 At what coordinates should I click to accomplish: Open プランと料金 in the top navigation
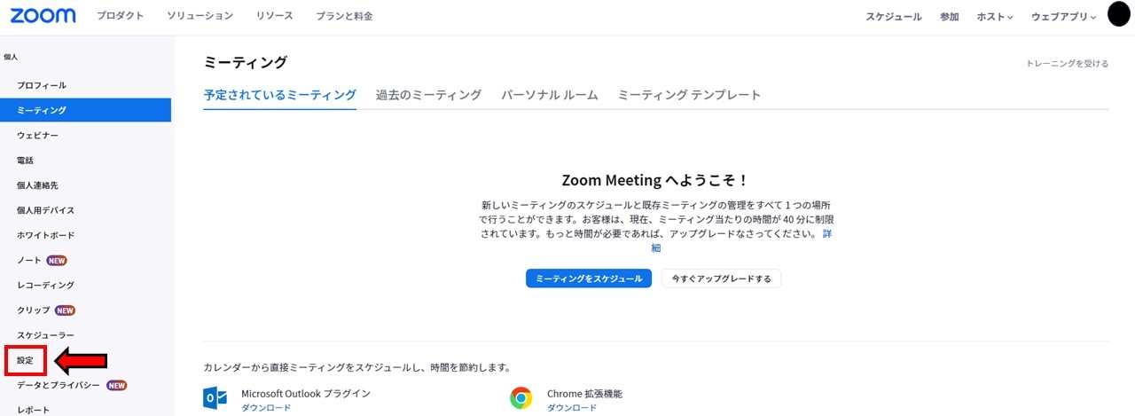(x=345, y=16)
